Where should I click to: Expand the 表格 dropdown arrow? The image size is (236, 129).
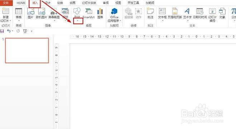[19, 21]
